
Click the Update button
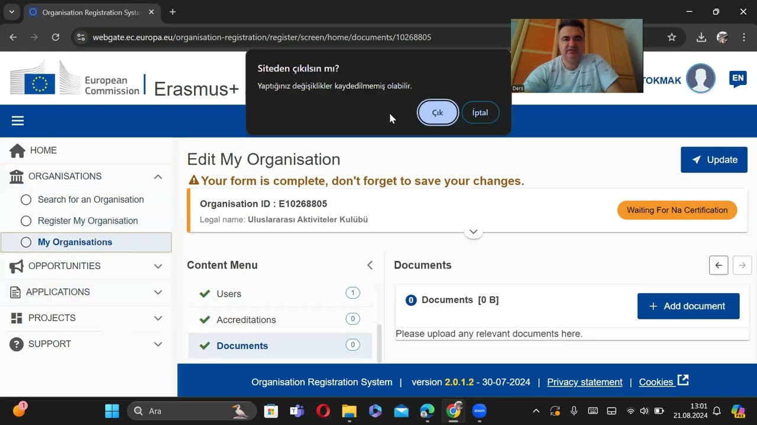714,160
